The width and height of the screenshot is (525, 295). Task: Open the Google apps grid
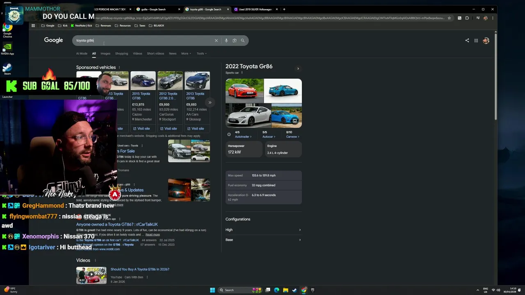point(476,41)
